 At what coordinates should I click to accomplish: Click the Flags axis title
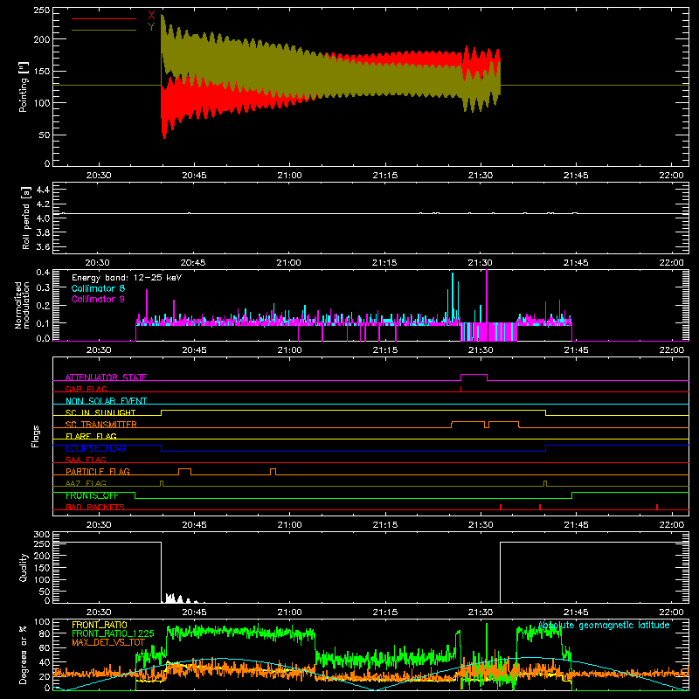(x=35, y=436)
